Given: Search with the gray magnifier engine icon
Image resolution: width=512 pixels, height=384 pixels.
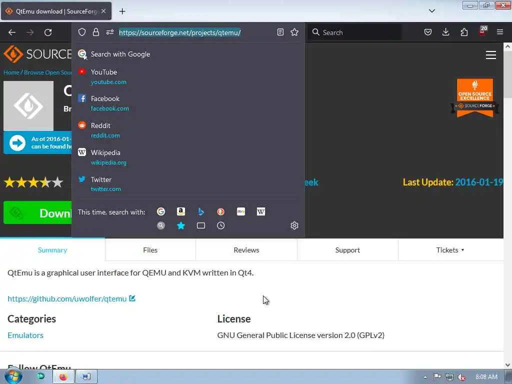Looking at the screenshot, I should (x=161, y=225).
